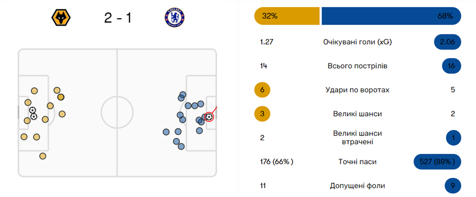Viewport: 476px width, 197px height.
Task: Select the lower Wolves goal ball icon
Action: pyautogui.click(x=34, y=116)
